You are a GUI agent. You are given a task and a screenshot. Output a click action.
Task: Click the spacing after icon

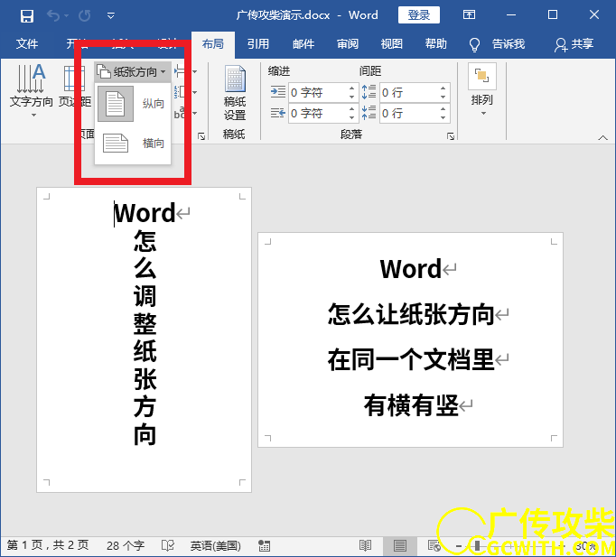pyautogui.click(x=369, y=113)
